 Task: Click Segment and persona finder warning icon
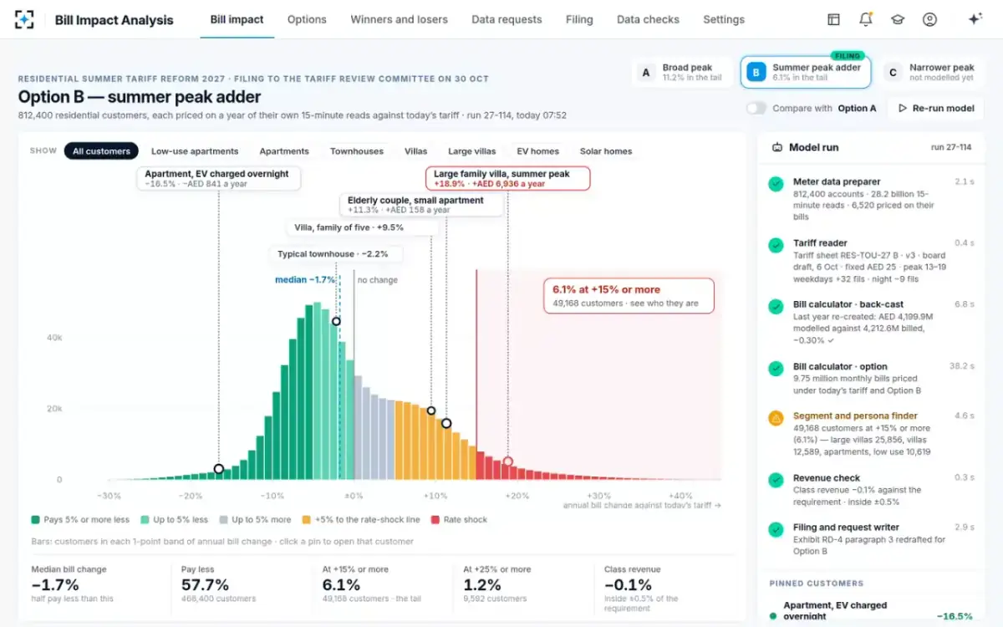coord(776,417)
